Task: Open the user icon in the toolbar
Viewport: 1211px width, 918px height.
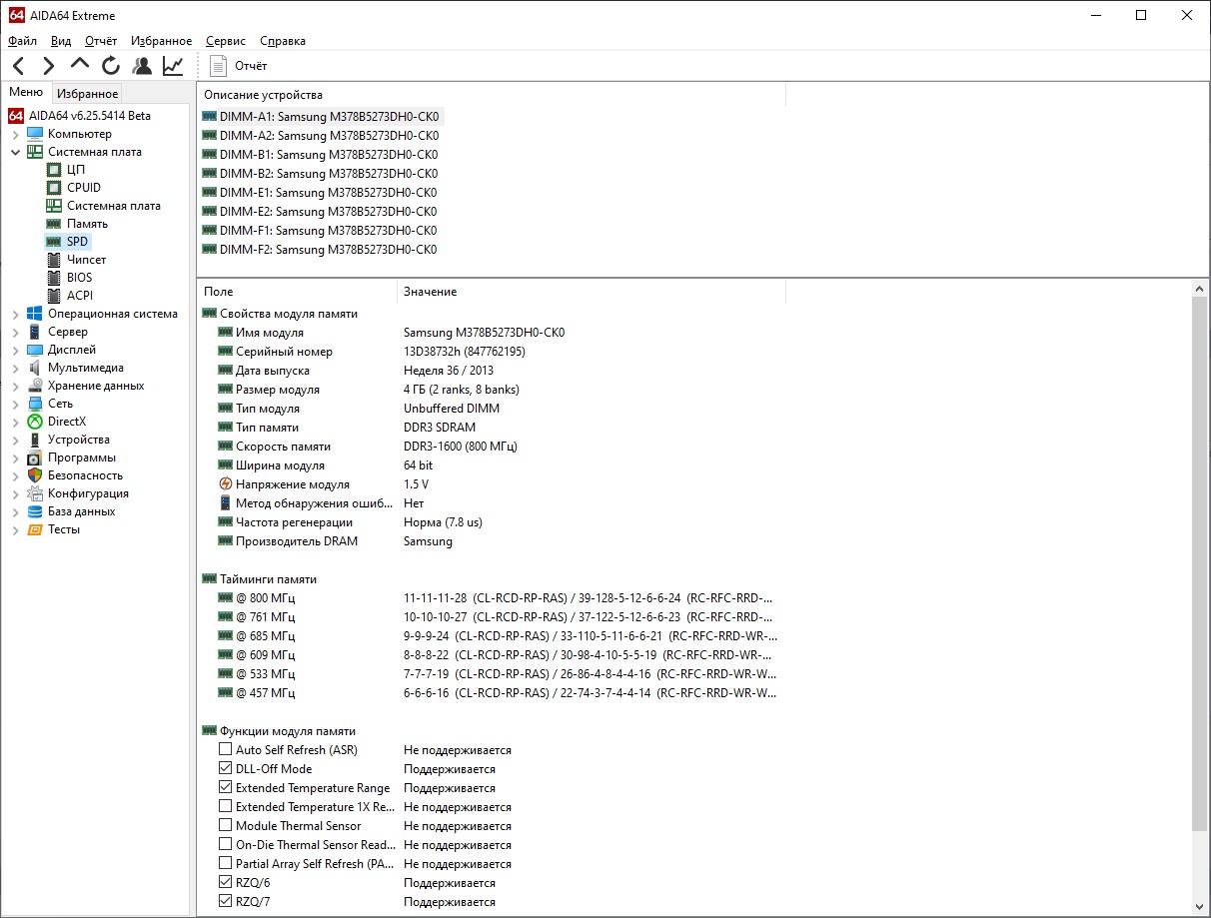Action: tap(142, 66)
